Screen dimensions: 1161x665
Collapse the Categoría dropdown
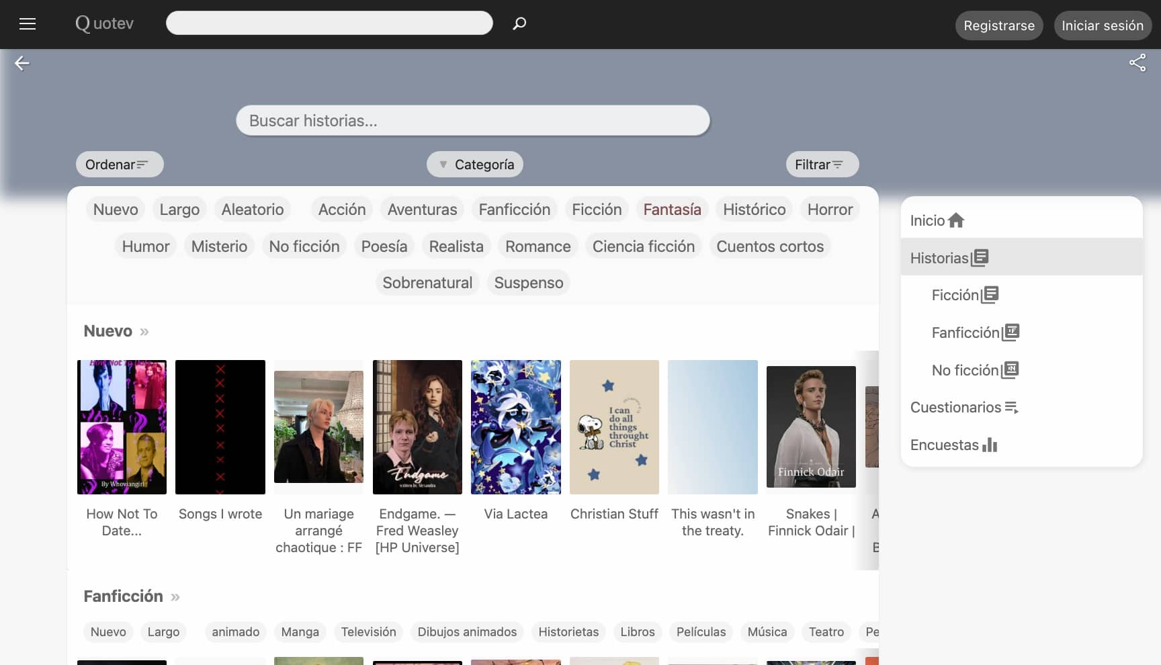[475, 165]
